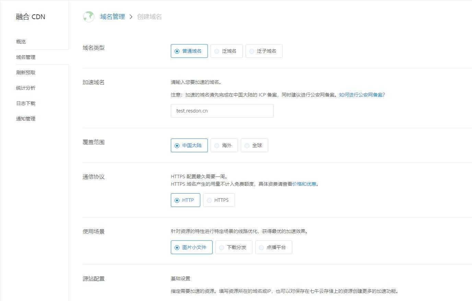
Task: Open the 概览 overview page
Action: [21, 41]
